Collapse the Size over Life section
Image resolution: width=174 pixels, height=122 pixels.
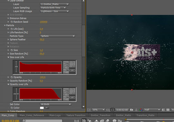point(8,57)
